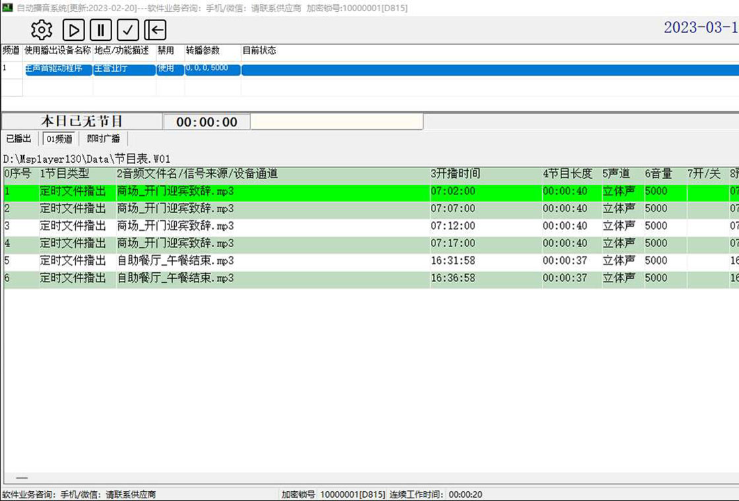
Task: Select the program row starting at 16:31:58
Action: pos(371,261)
